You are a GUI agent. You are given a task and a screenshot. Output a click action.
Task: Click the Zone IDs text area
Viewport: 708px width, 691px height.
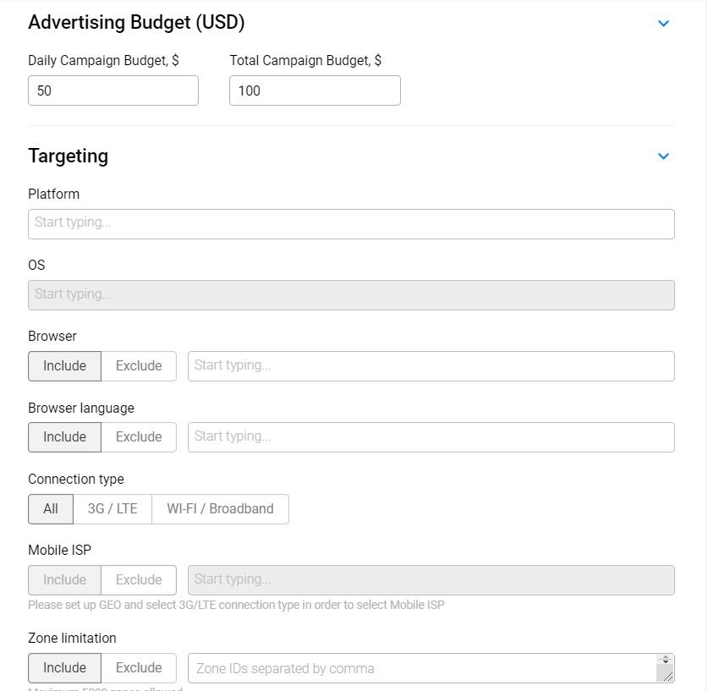(423, 668)
